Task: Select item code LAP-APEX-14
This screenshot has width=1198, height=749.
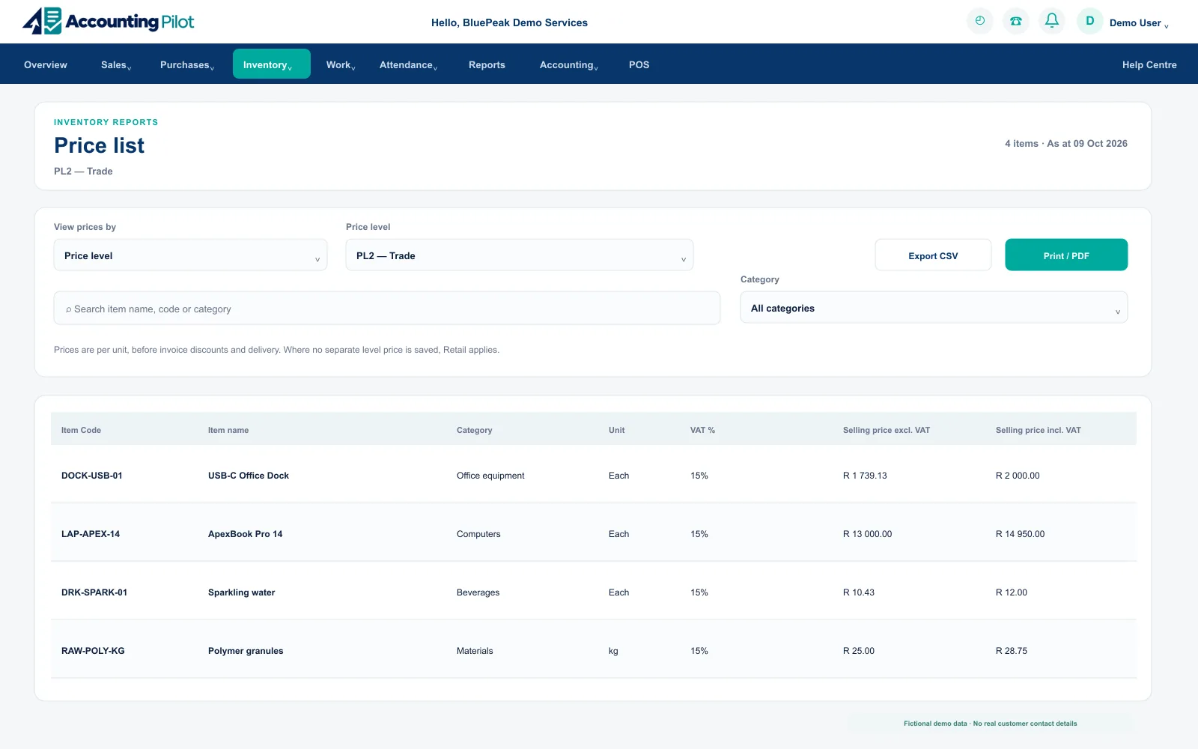Action: 91,534
